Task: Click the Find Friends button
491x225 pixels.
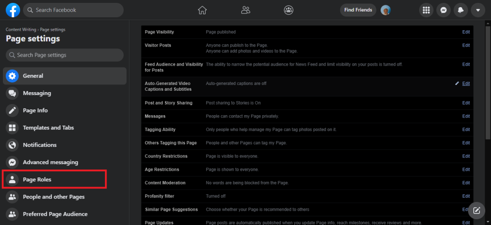Action: tap(358, 10)
